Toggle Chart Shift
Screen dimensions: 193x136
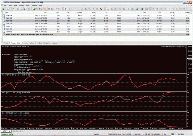click(132, 9)
